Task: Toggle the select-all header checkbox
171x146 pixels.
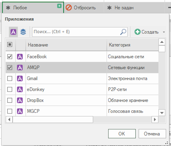Action: tap(10, 45)
